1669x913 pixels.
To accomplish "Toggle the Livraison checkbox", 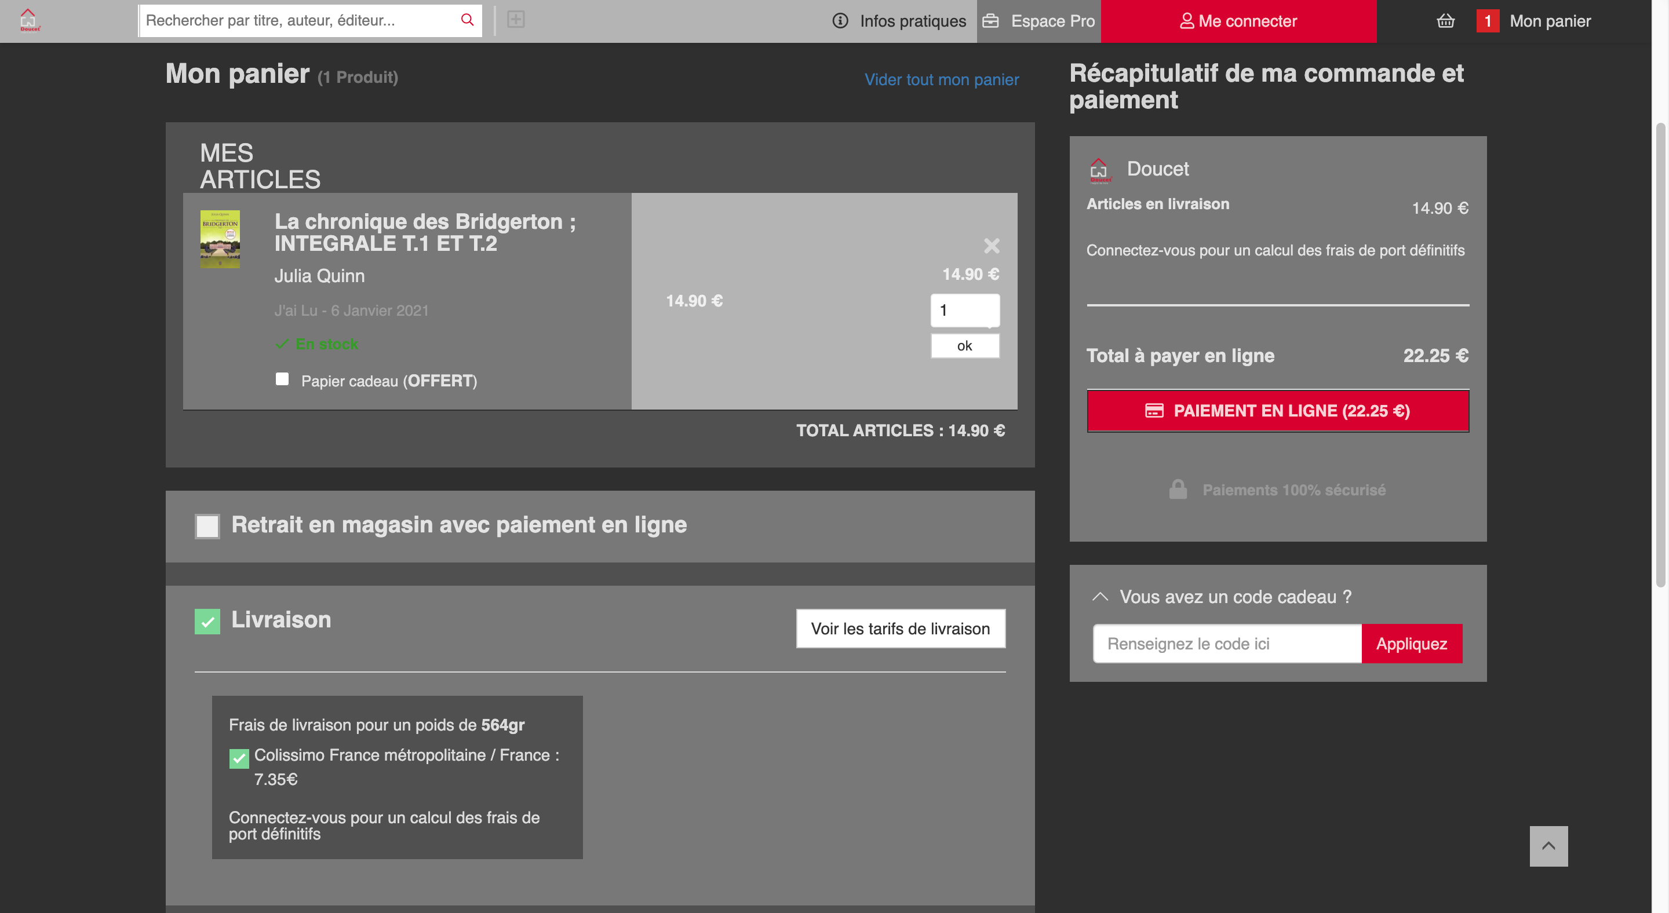I will [x=207, y=621].
